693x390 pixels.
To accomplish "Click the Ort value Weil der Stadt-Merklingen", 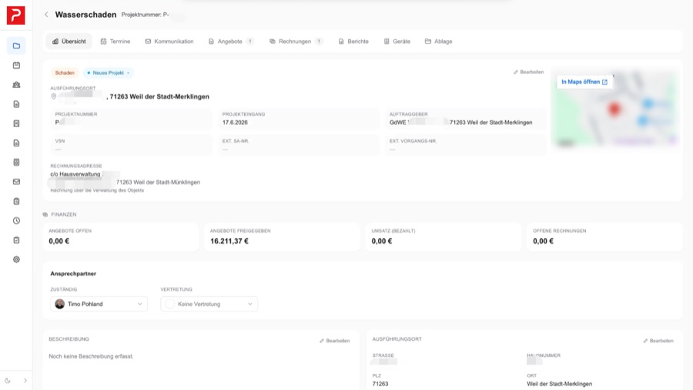I will [x=560, y=384].
